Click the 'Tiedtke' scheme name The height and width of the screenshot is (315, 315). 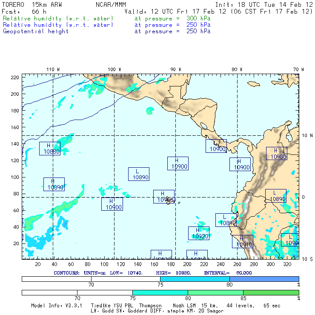[101, 306]
